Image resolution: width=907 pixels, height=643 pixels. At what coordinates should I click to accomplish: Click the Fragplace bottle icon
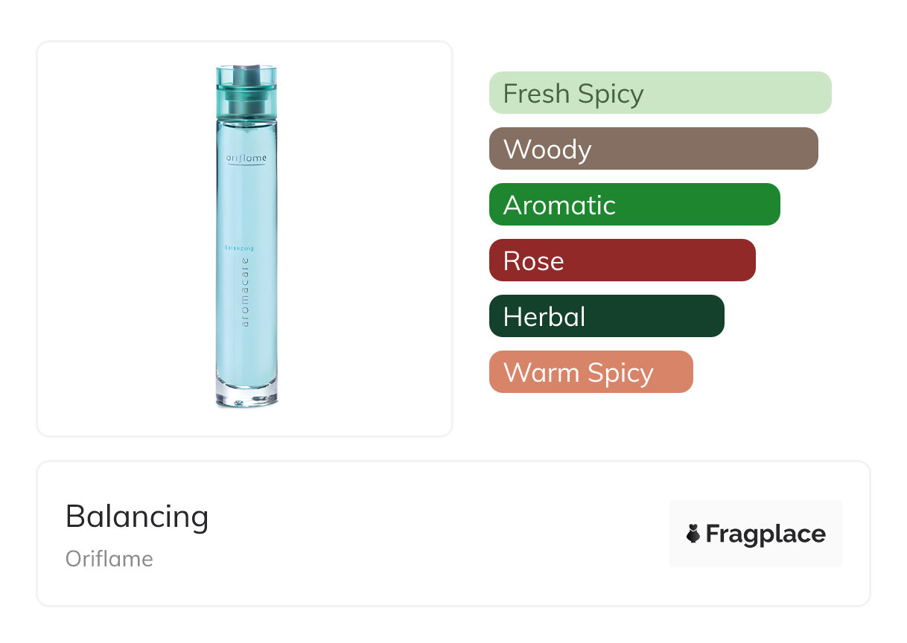pos(693,534)
